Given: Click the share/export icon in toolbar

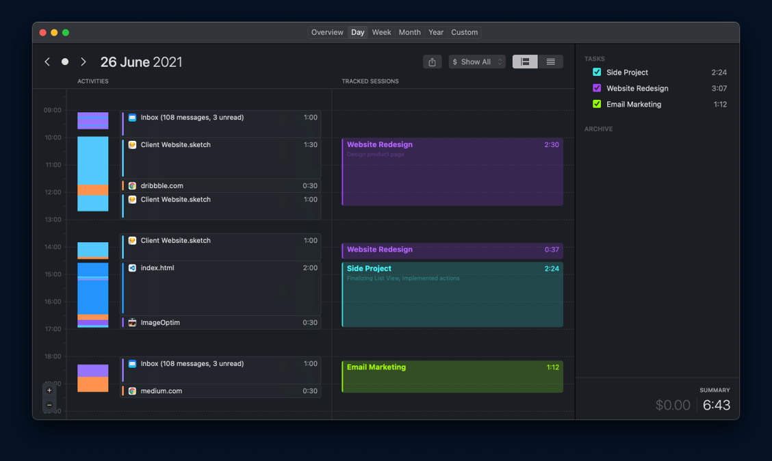Looking at the screenshot, I should 432,62.
